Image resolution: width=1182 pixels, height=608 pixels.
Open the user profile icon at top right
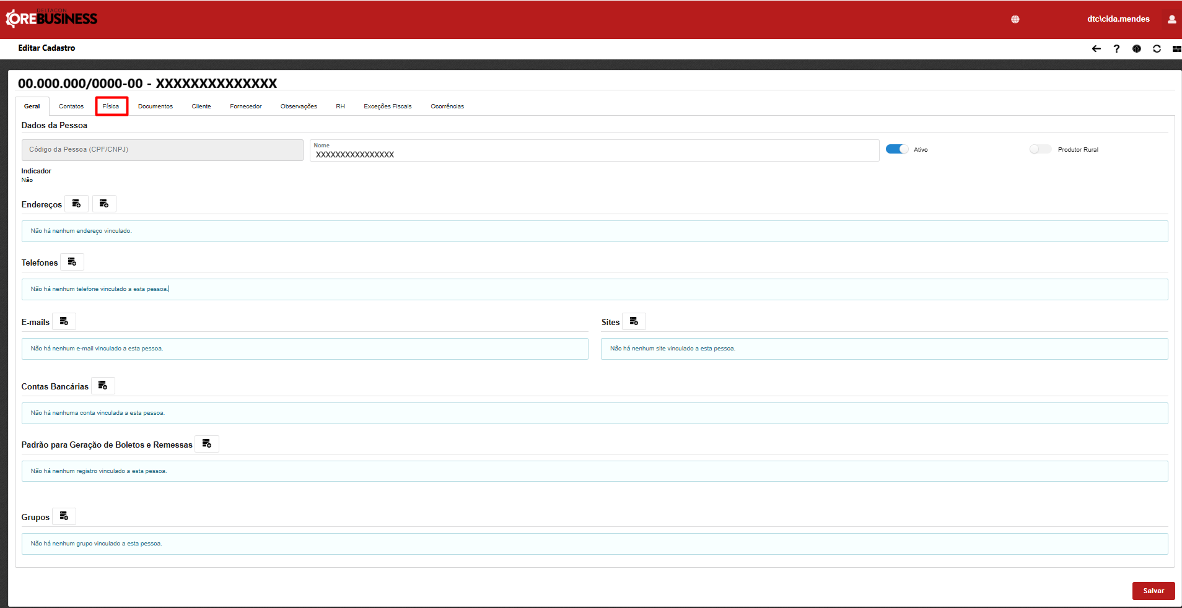point(1171,19)
